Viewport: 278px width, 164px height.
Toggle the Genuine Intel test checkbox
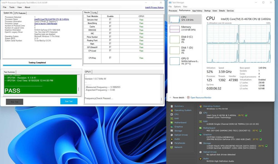coord(110,20)
